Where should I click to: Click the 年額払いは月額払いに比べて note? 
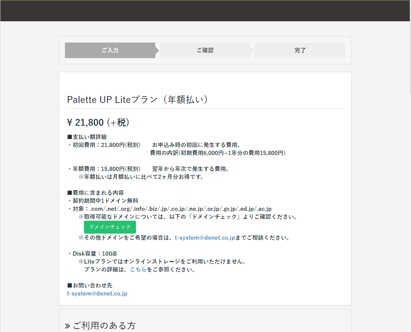(141, 177)
